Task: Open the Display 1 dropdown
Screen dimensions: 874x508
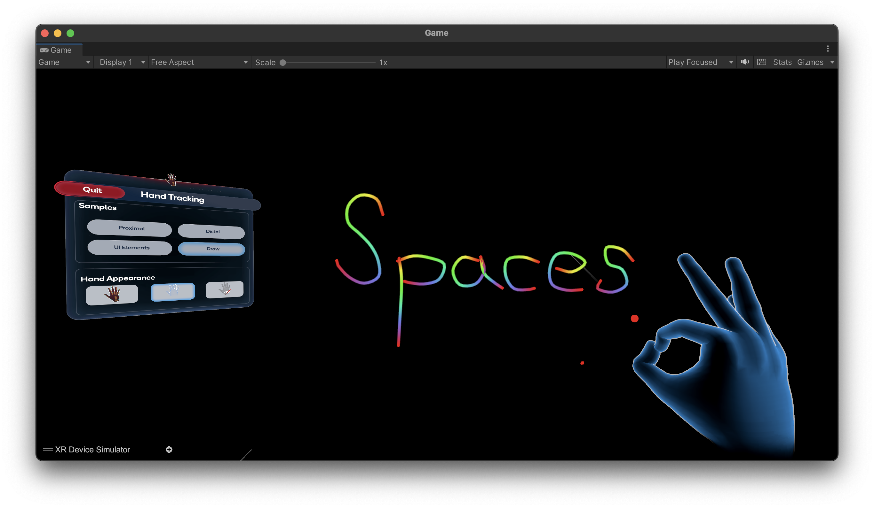Action: pos(122,62)
